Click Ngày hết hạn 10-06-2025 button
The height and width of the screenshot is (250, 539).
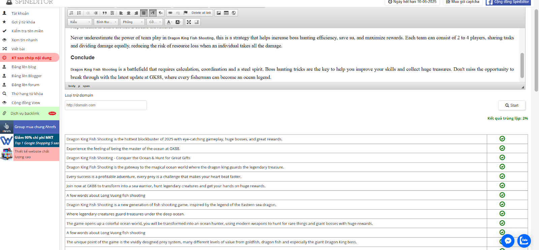click(x=412, y=2)
